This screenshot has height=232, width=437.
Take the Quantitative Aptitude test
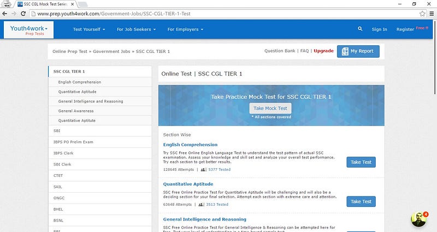[361, 201]
